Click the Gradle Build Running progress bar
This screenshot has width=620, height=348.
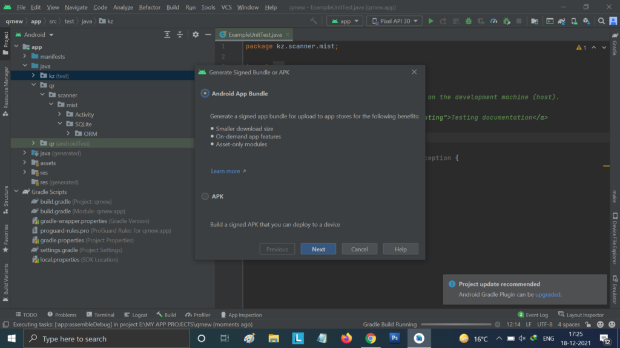(456, 324)
